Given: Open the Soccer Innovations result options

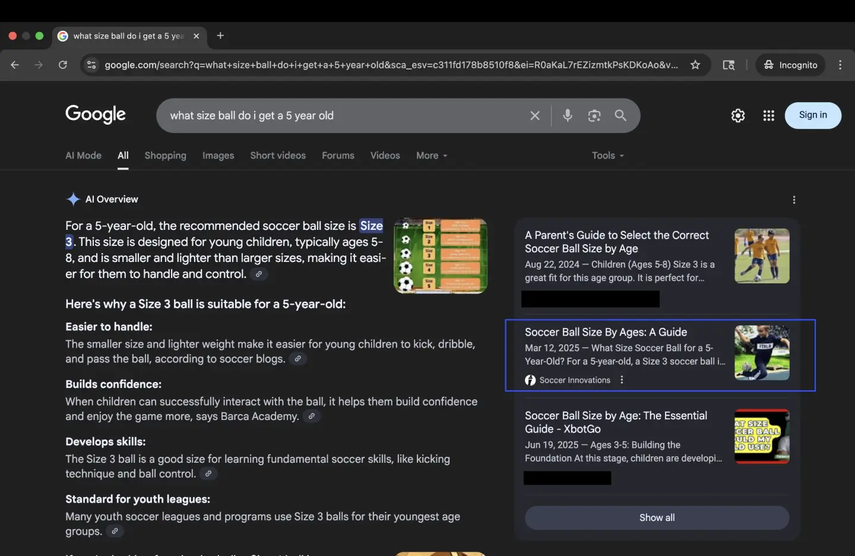Looking at the screenshot, I should [622, 380].
